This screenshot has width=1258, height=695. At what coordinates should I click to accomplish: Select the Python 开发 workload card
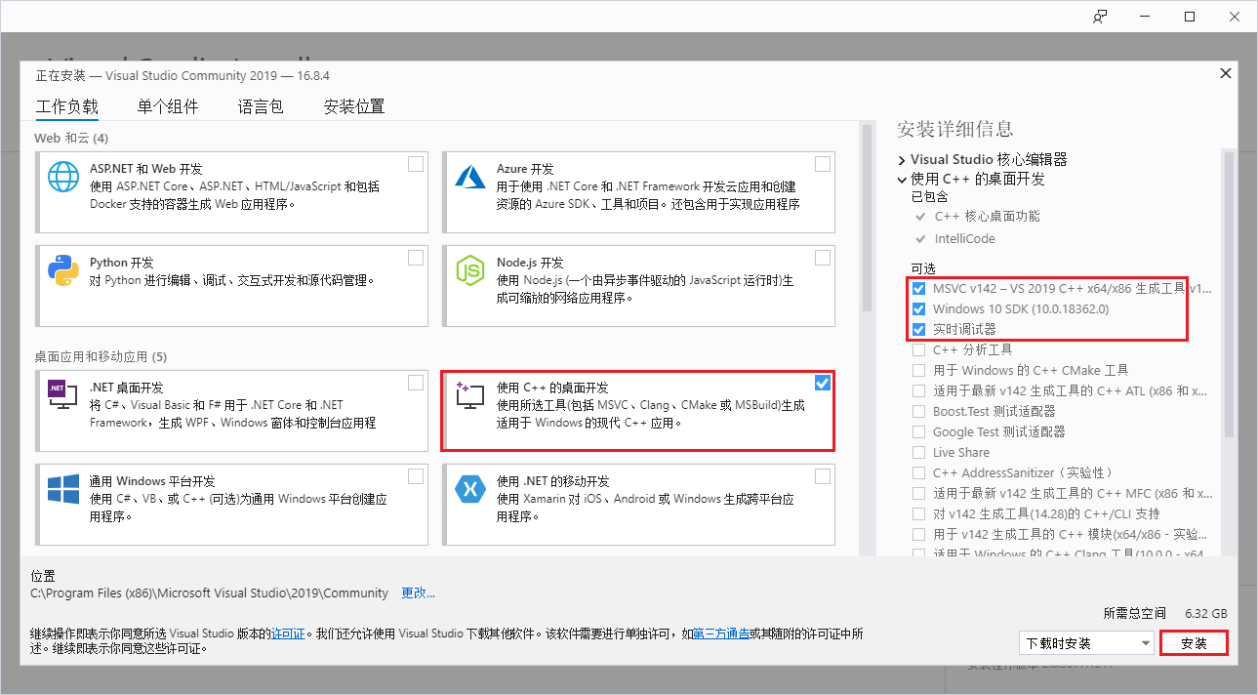232,285
